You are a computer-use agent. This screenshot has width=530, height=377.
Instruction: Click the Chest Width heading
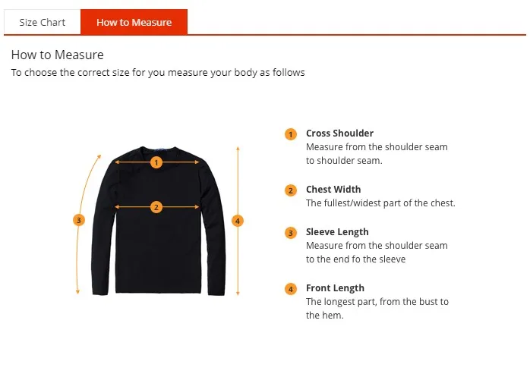pos(333,190)
